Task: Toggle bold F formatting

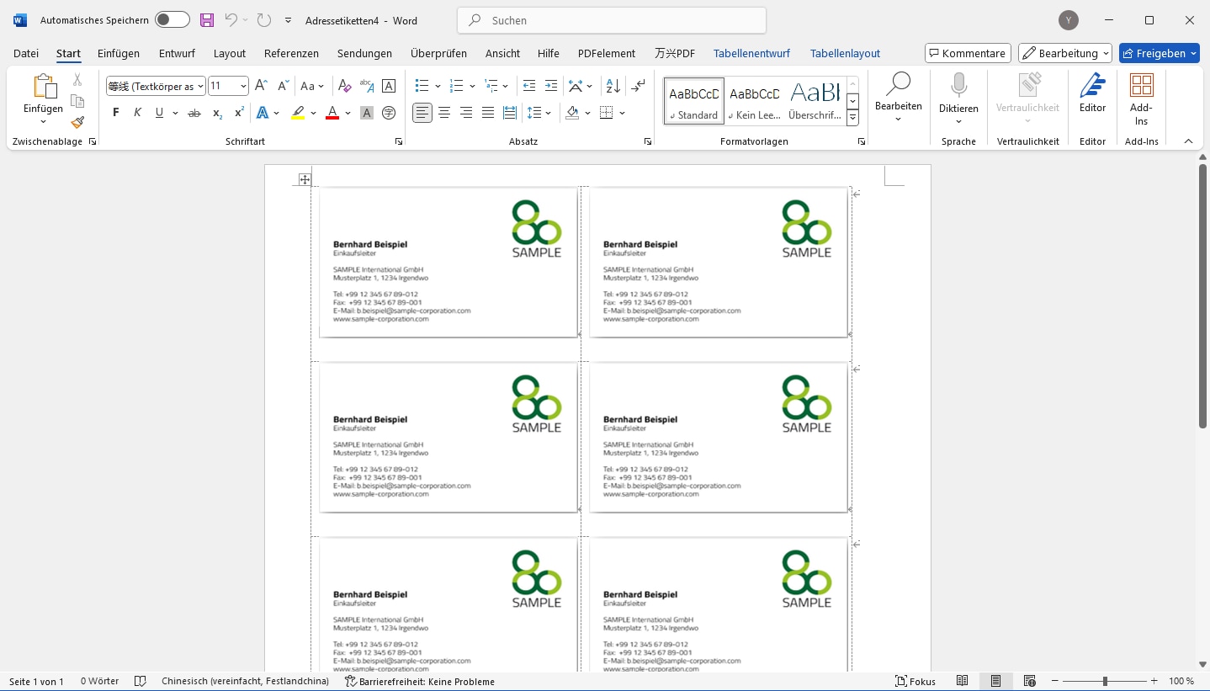Action: (116, 113)
